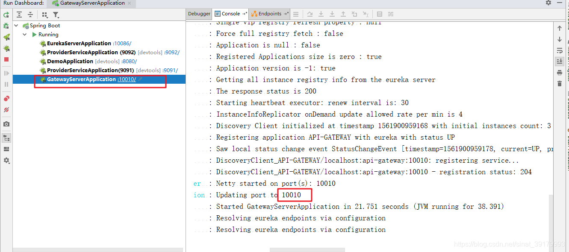Open the left toolbar settings gear
The height and width of the screenshot is (252, 569).
click(x=6, y=161)
